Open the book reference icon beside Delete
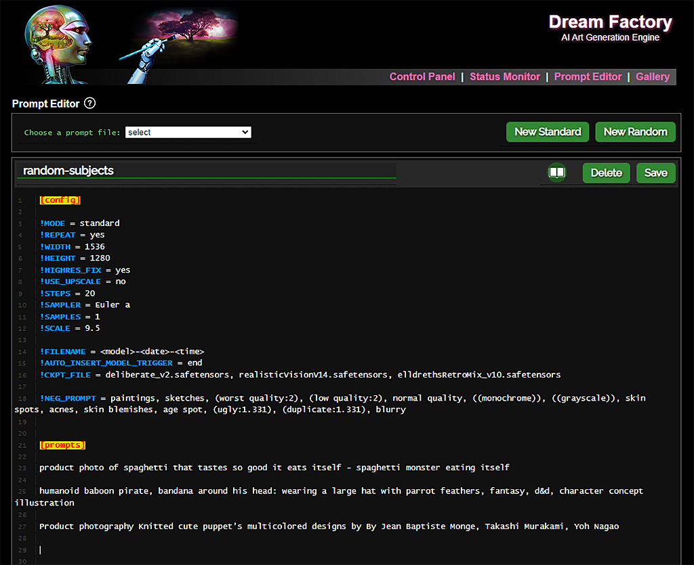The image size is (694, 565). (x=557, y=173)
